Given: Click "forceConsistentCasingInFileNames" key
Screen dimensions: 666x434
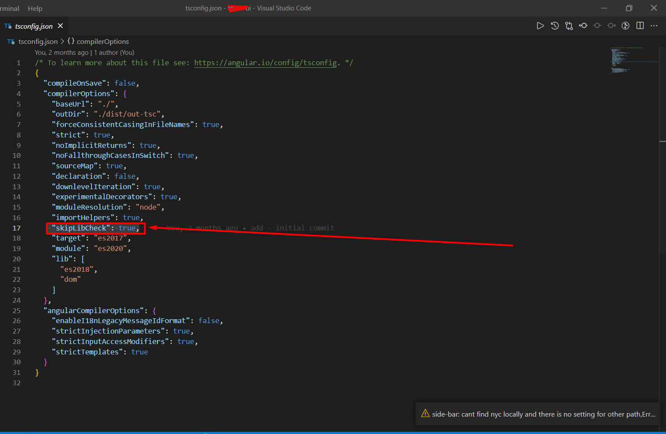Looking at the screenshot, I should click(x=123, y=124).
